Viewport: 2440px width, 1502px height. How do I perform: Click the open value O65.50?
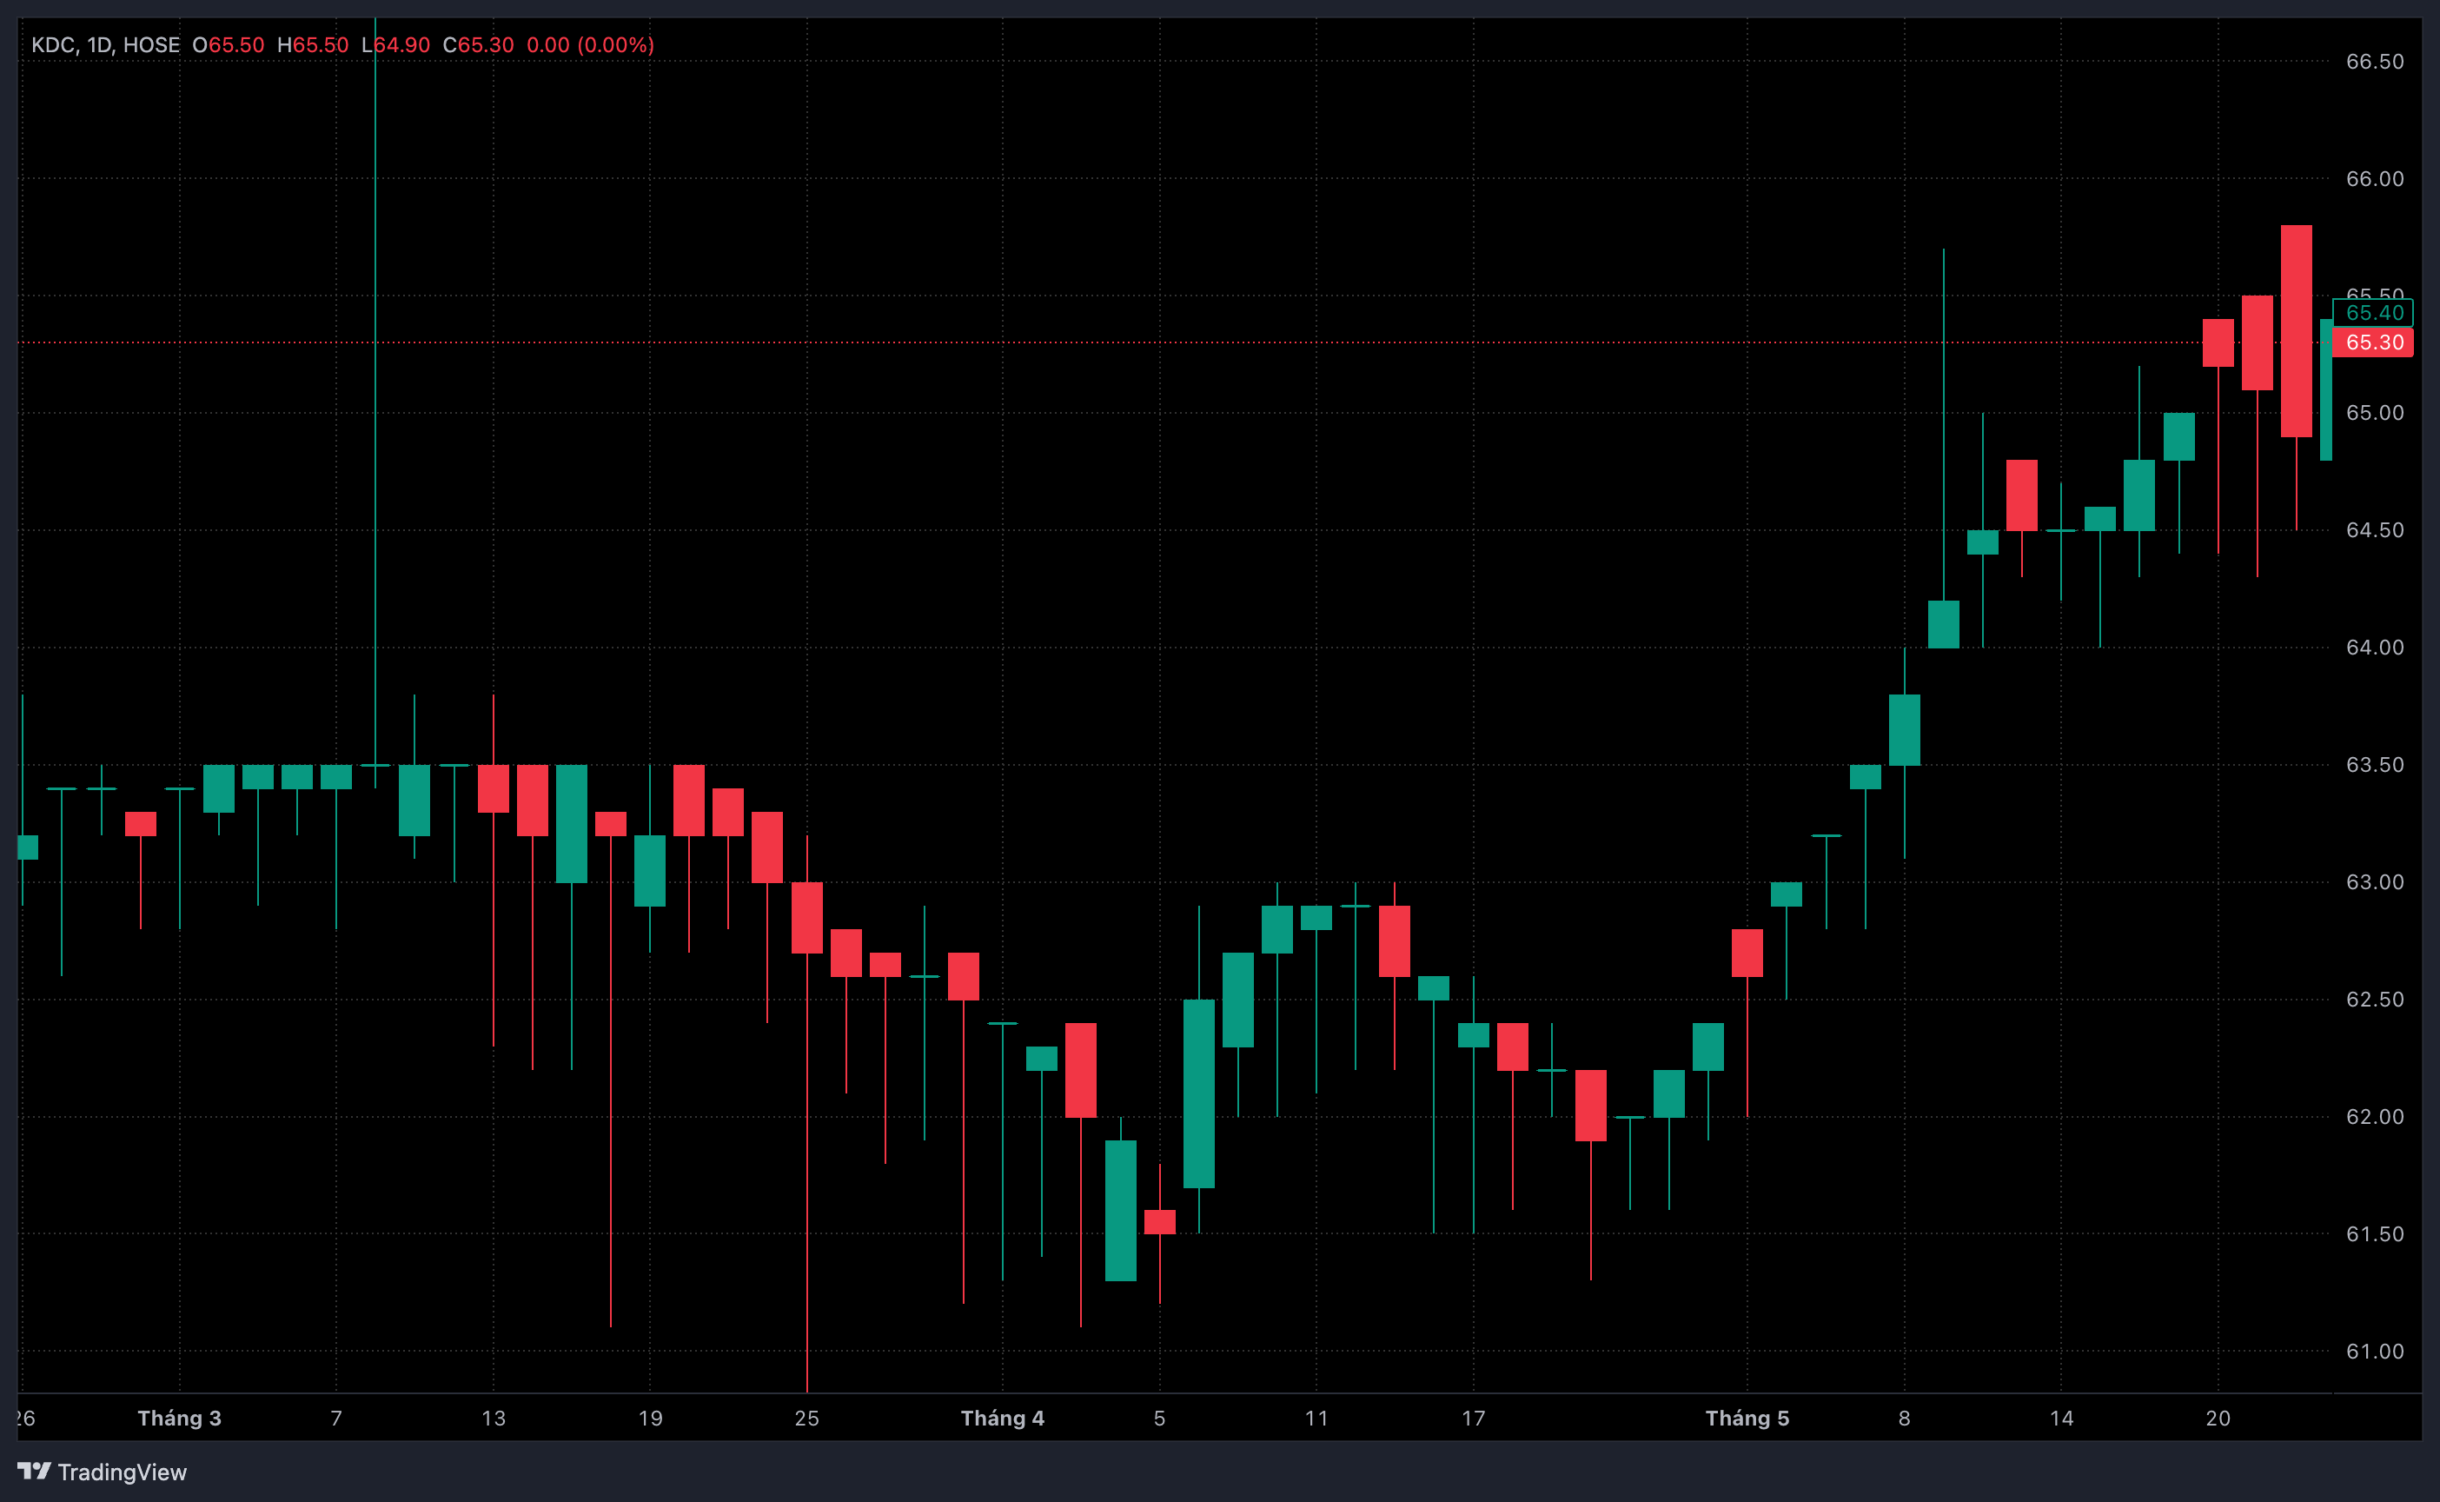(x=229, y=44)
